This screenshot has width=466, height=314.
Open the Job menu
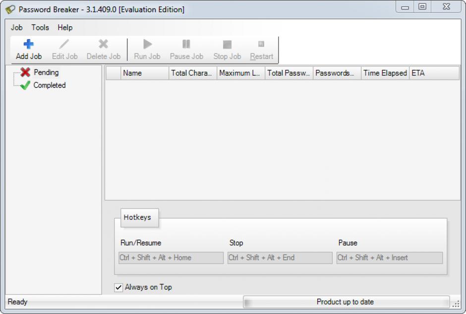tap(17, 27)
